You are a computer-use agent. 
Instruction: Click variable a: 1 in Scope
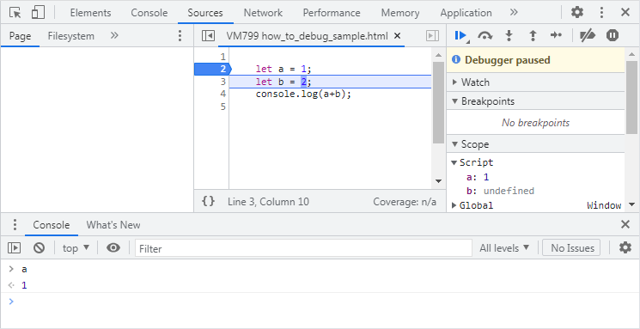(478, 177)
